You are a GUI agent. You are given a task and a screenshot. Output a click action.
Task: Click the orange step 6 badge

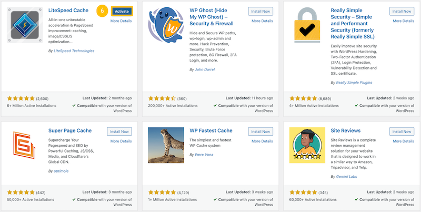[103, 11]
